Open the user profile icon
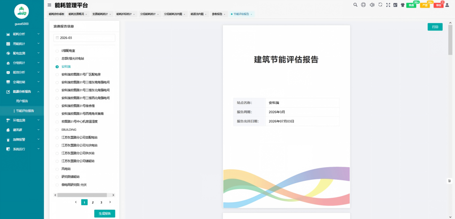Viewport: 455px width, 219px height. click(447, 5)
